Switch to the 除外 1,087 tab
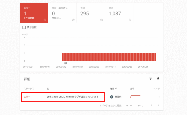187x115 pixels. coord(119,13)
